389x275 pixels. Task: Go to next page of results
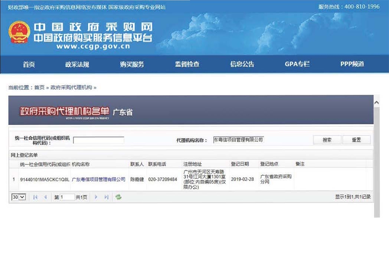click(x=96, y=197)
